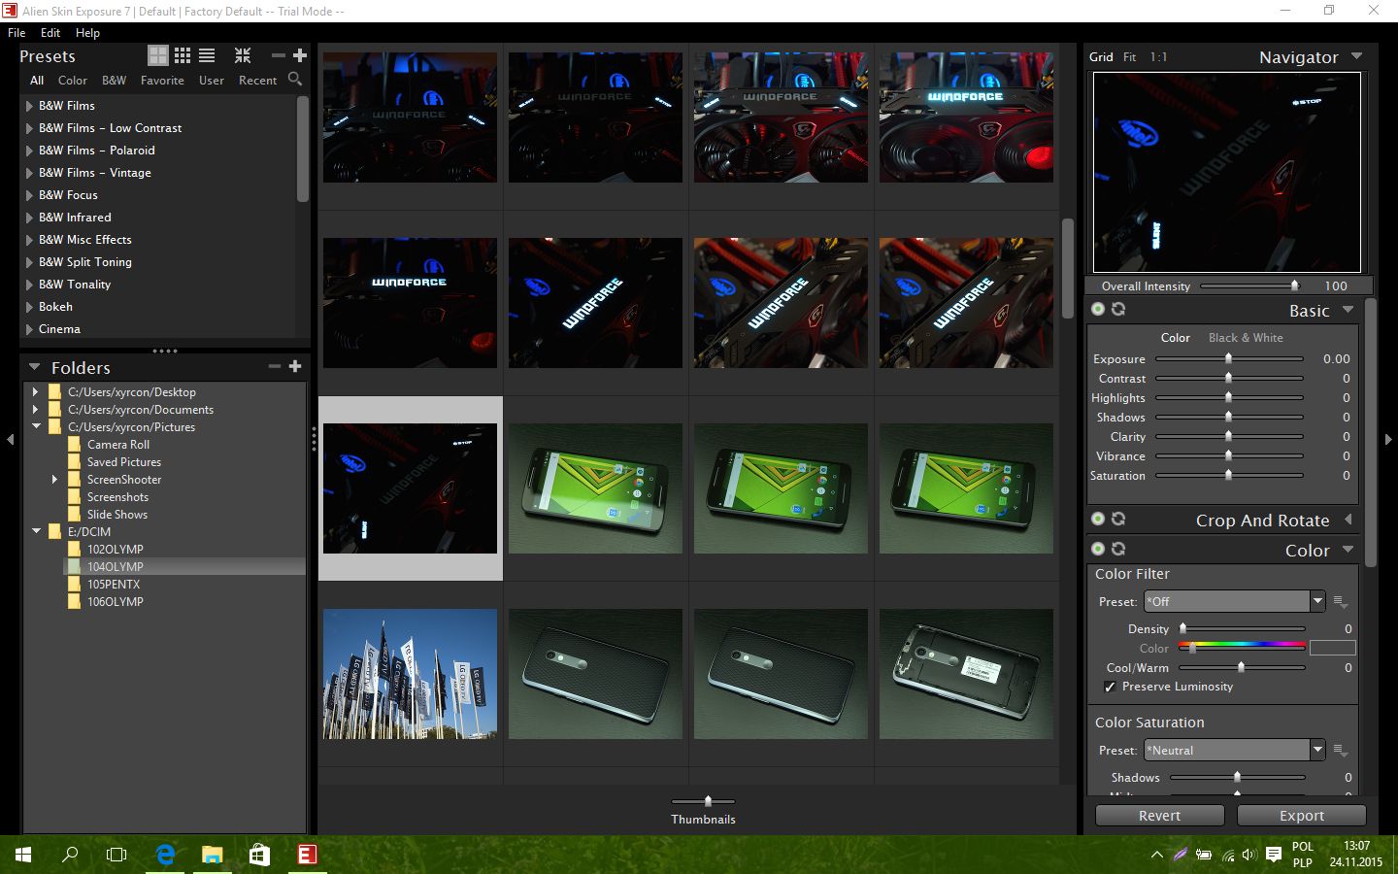Open the Windows Store taskbar icon
Viewport: 1398px width, 874px height.
pos(259,855)
